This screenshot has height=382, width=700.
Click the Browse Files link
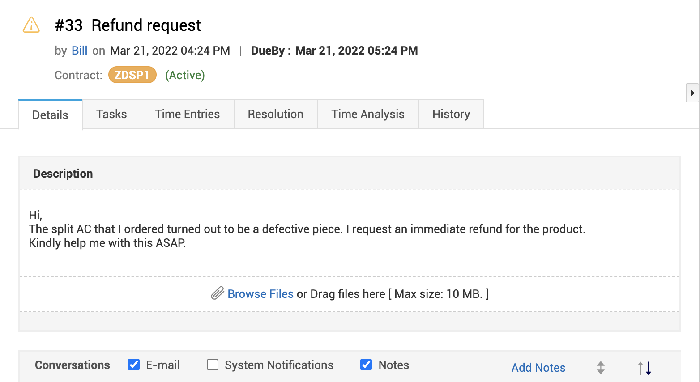pos(260,294)
